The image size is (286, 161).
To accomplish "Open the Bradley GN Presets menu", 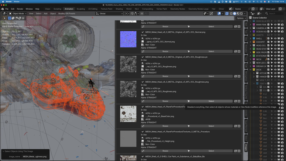I will coord(67,13).
